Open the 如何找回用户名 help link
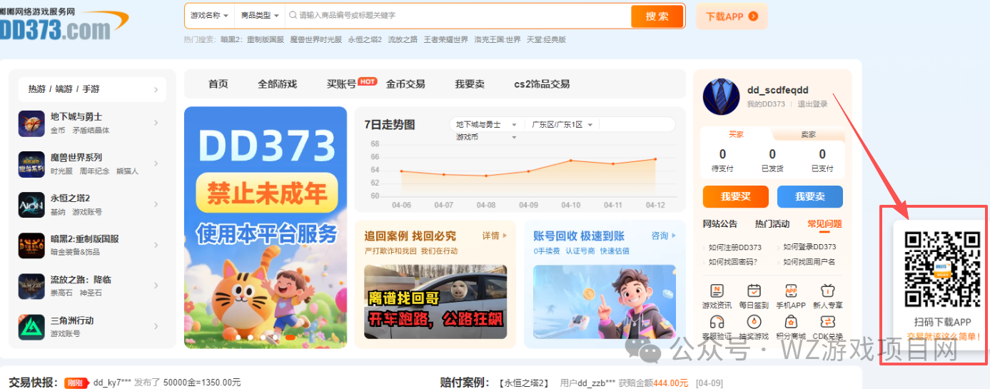The image size is (990, 389). 809,262
